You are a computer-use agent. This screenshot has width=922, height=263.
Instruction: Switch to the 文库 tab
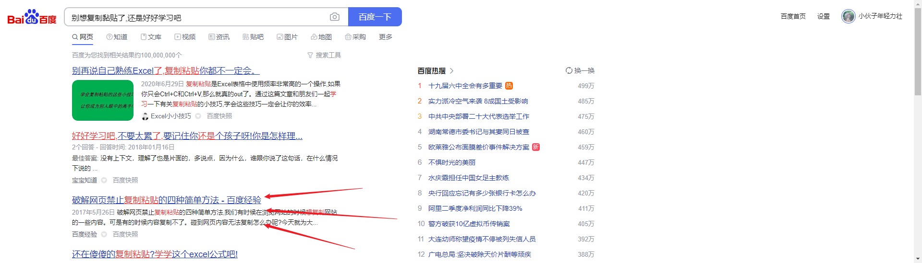point(151,37)
